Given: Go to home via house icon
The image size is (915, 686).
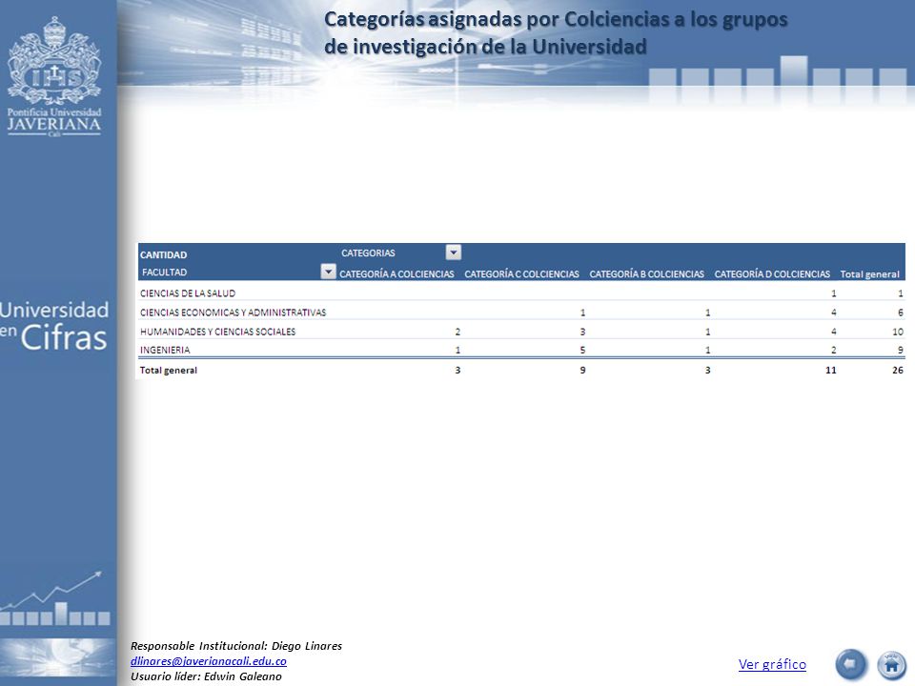Looking at the screenshot, I should coord(891,665).
